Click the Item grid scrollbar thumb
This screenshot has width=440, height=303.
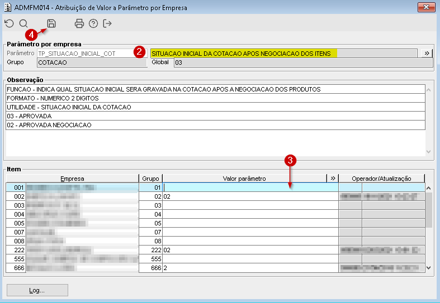tap(428, 210)
